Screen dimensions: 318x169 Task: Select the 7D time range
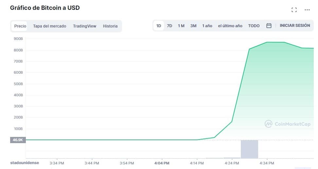169,26
